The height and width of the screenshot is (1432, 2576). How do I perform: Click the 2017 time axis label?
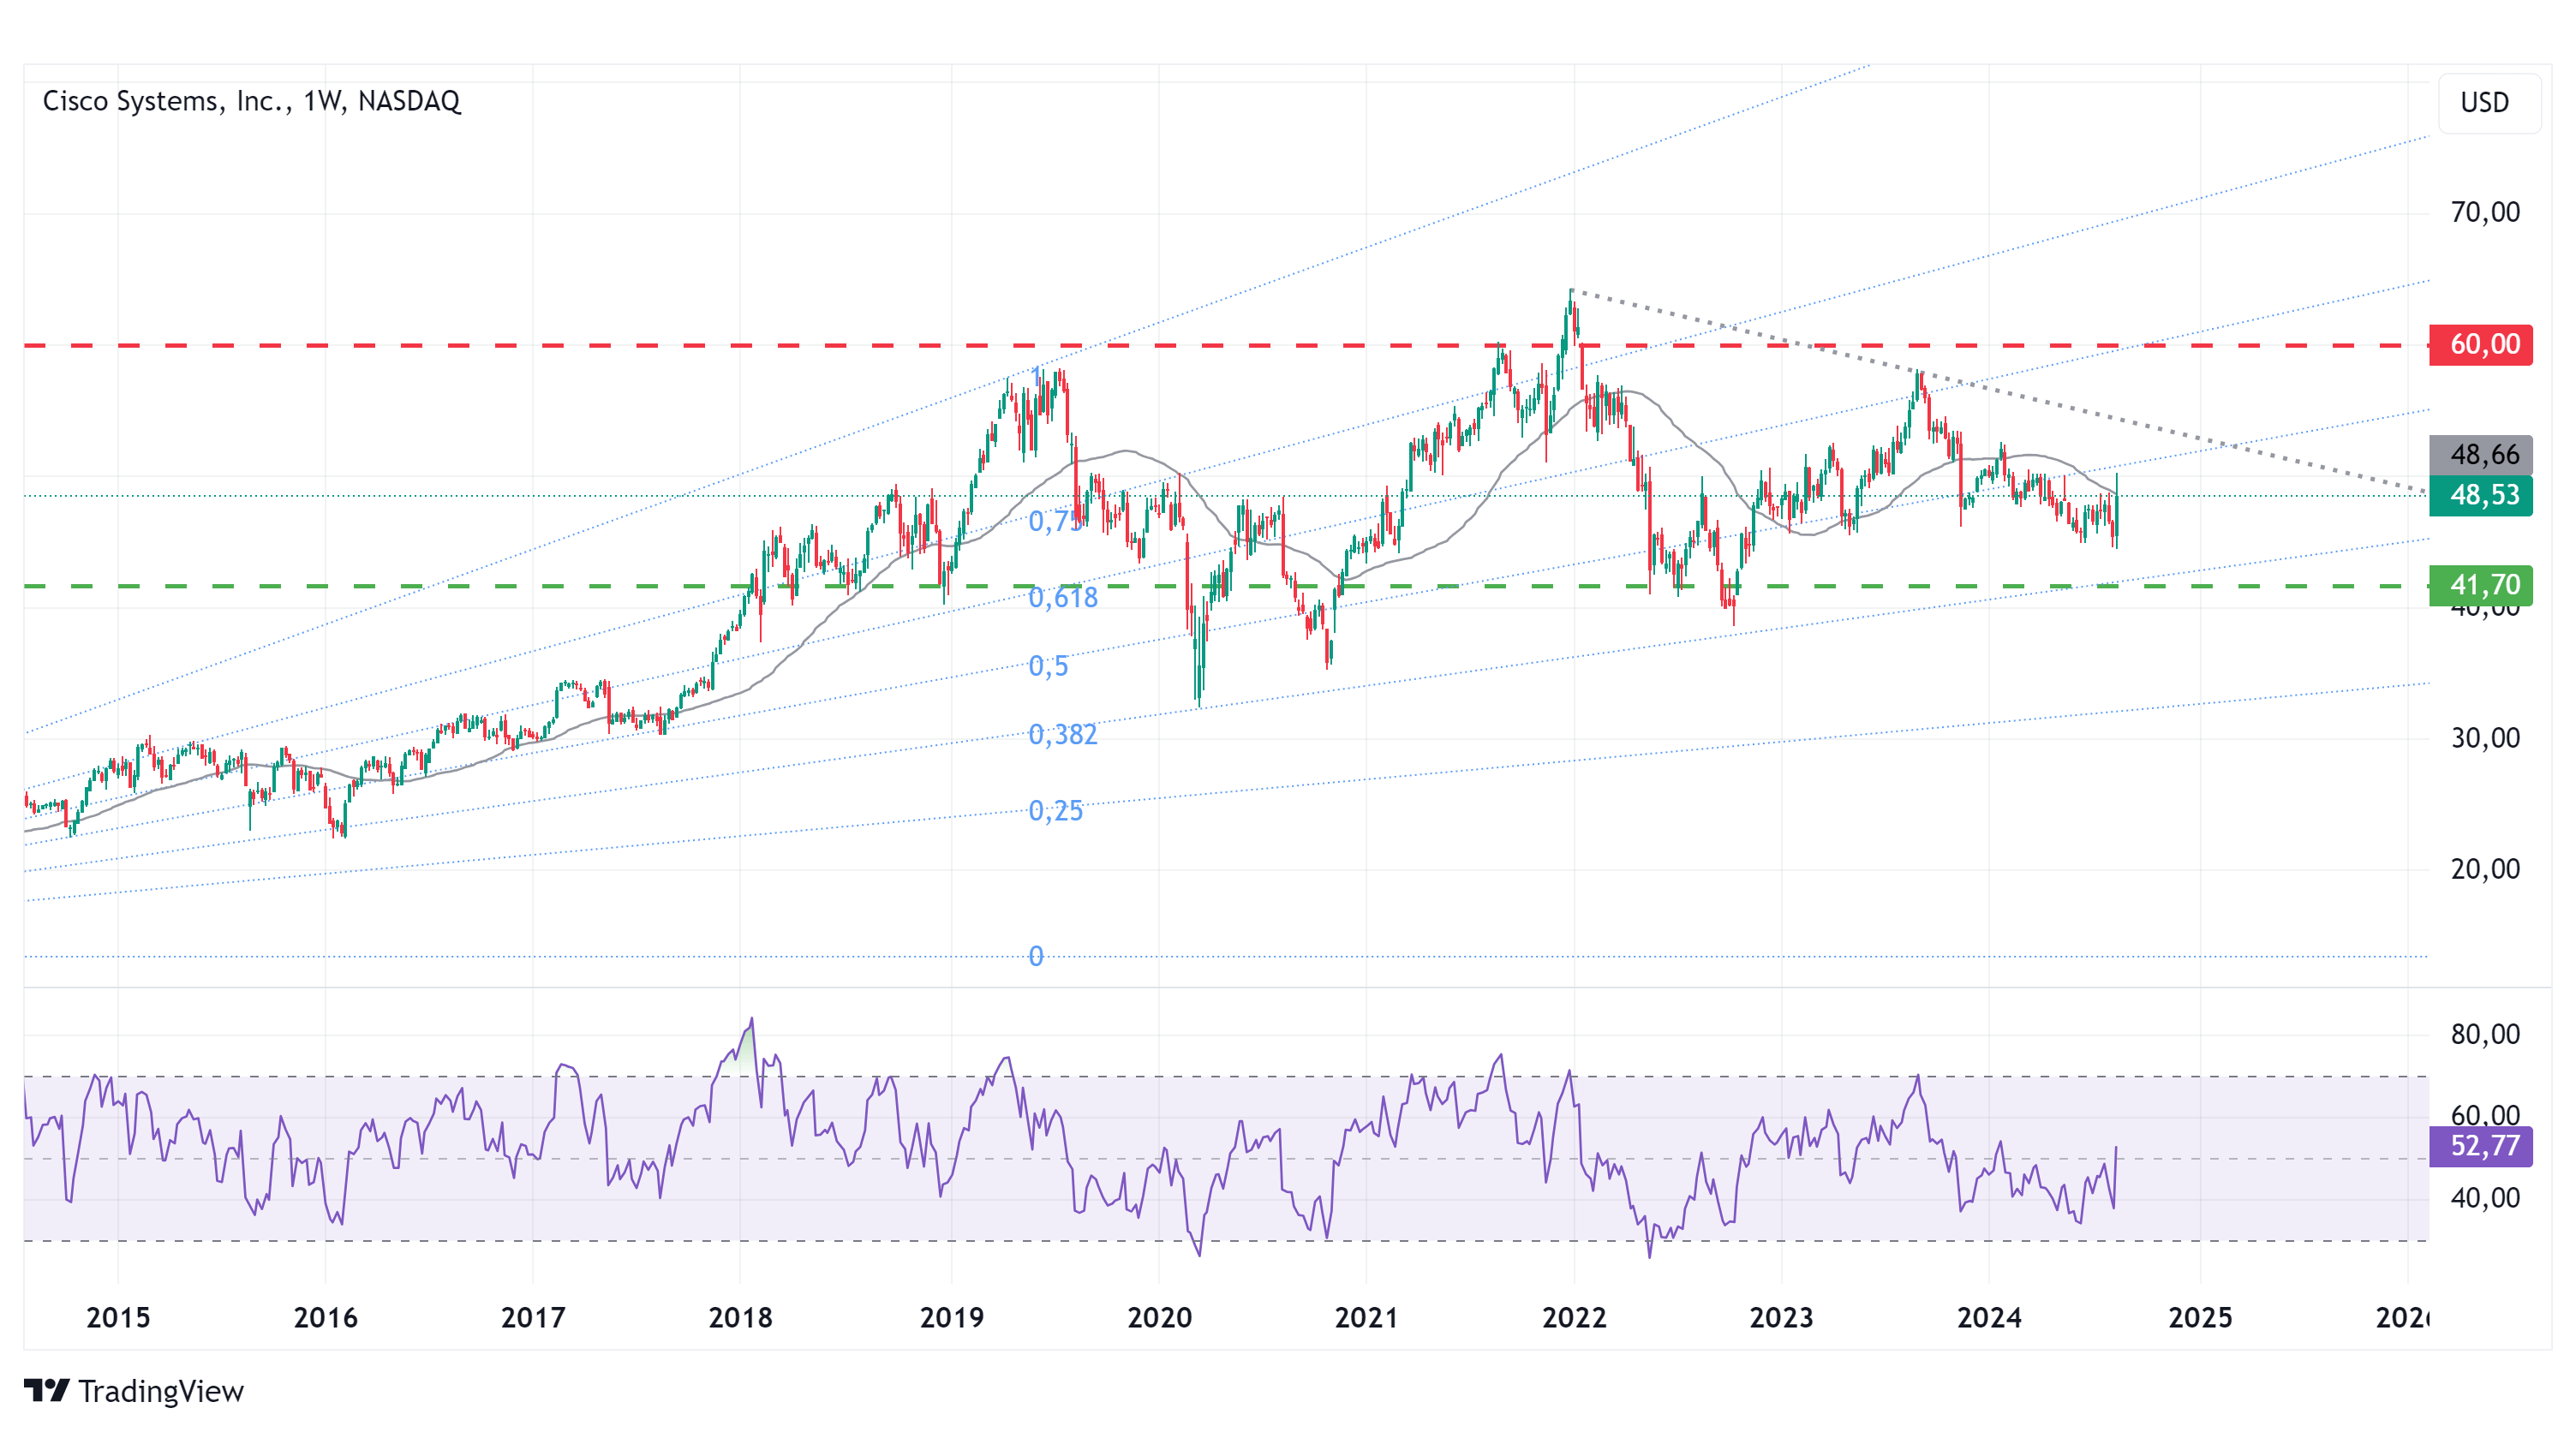coord(533,1318)
